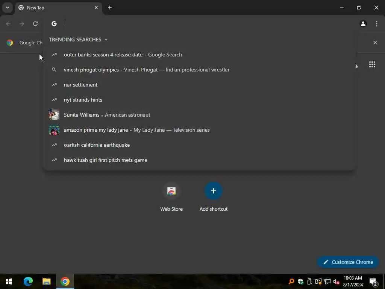The height and width of the screenshot is (289, 385).
Task: Choose nyt strands hints suggestion
Action: (200, 100)
